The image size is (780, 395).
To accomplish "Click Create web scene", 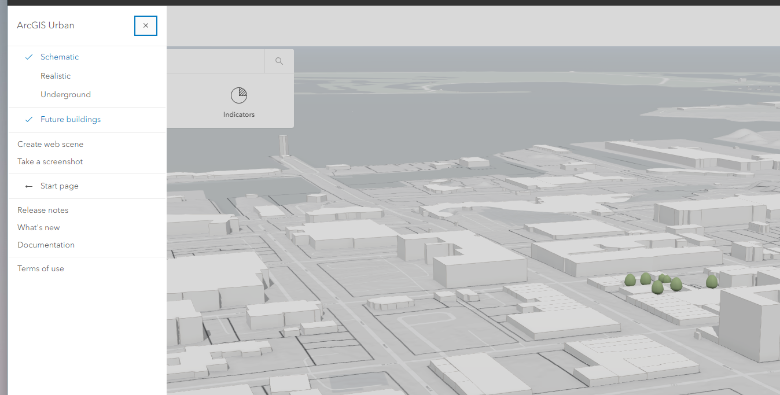I will [x=51, y=144].
